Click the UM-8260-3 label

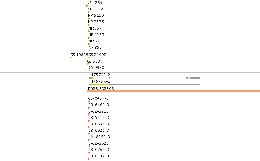[x=99, y=137]
